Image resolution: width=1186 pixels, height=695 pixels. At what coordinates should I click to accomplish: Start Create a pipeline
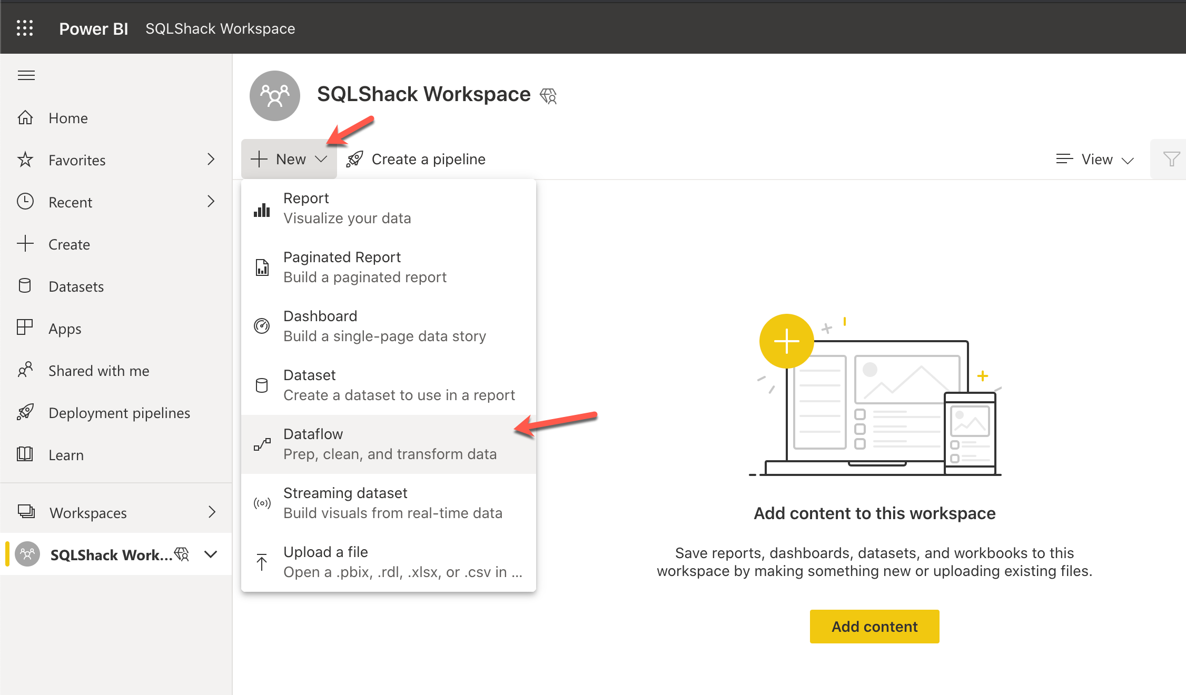(x=428, y=158)
